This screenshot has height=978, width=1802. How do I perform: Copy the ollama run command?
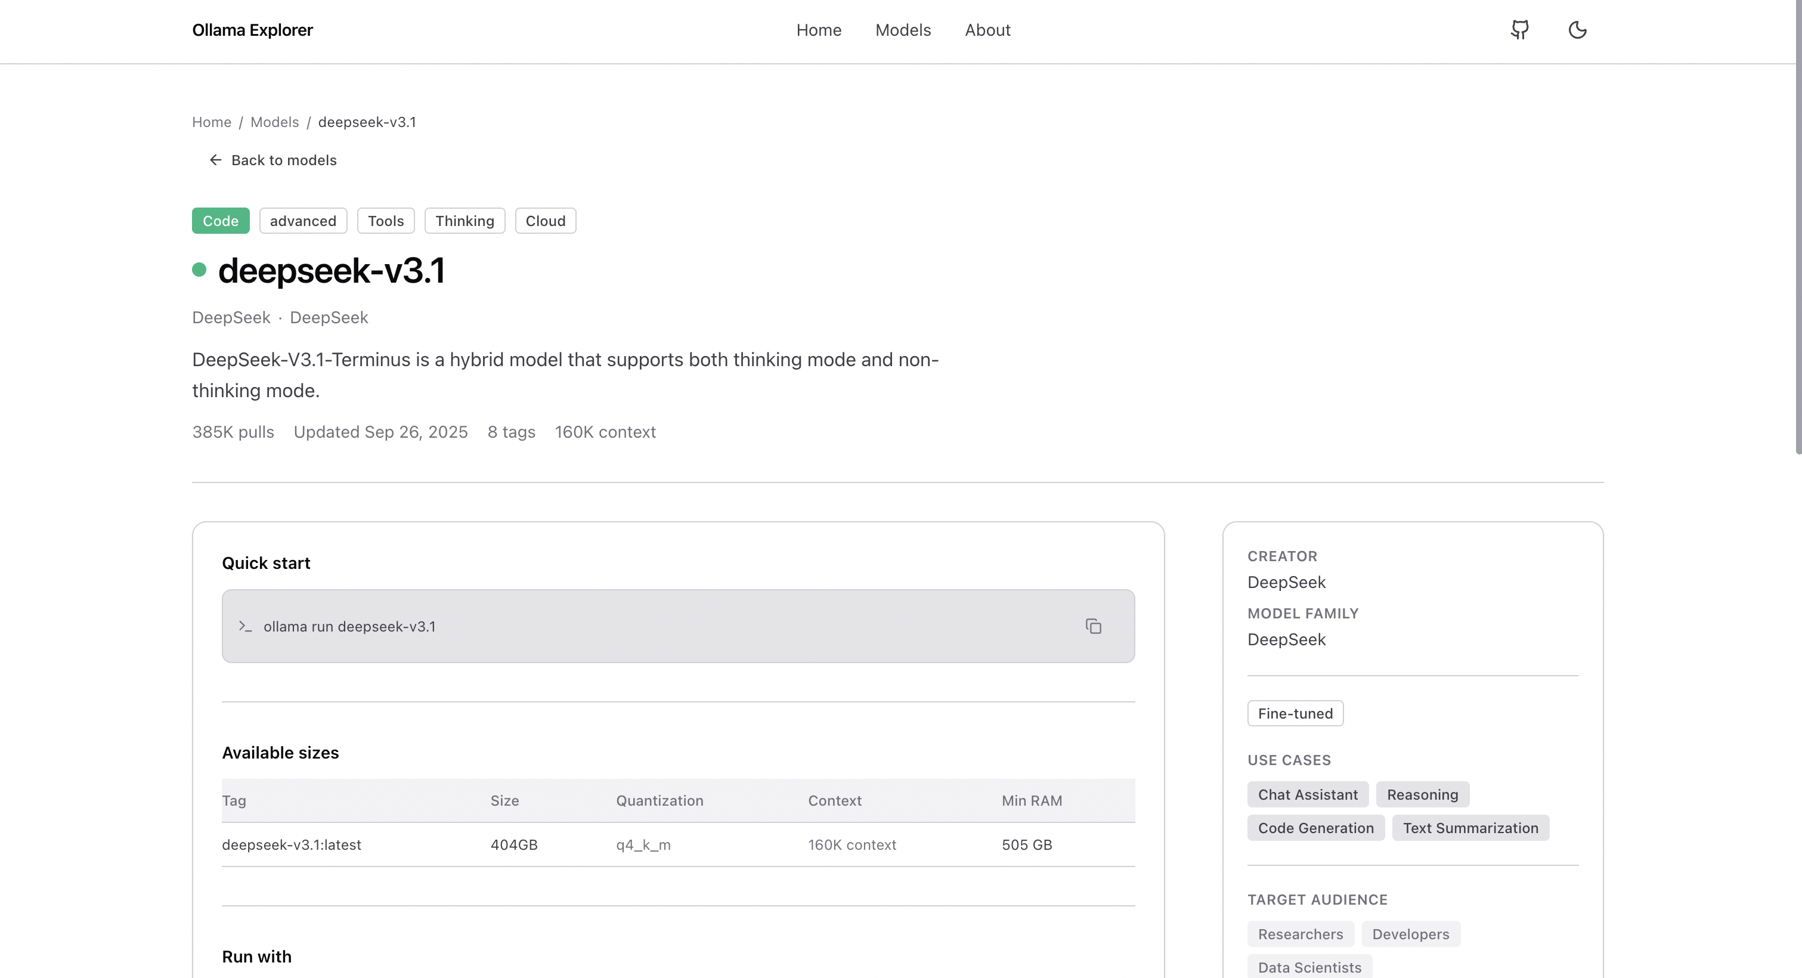tap(1092, 626)
